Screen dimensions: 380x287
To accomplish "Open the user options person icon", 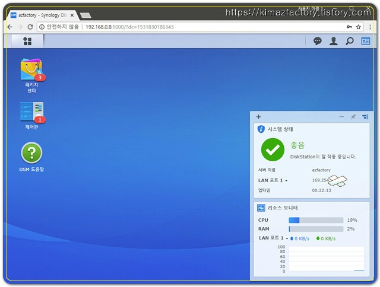I will click(x=334, y=41).
